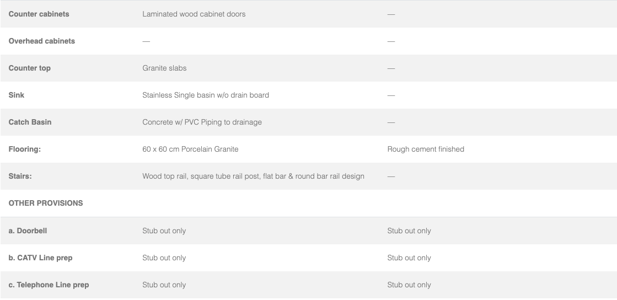617x300 pixels.
Task: Click the Flooring row label
Action: pyautogui.click(x=24, y=149)
